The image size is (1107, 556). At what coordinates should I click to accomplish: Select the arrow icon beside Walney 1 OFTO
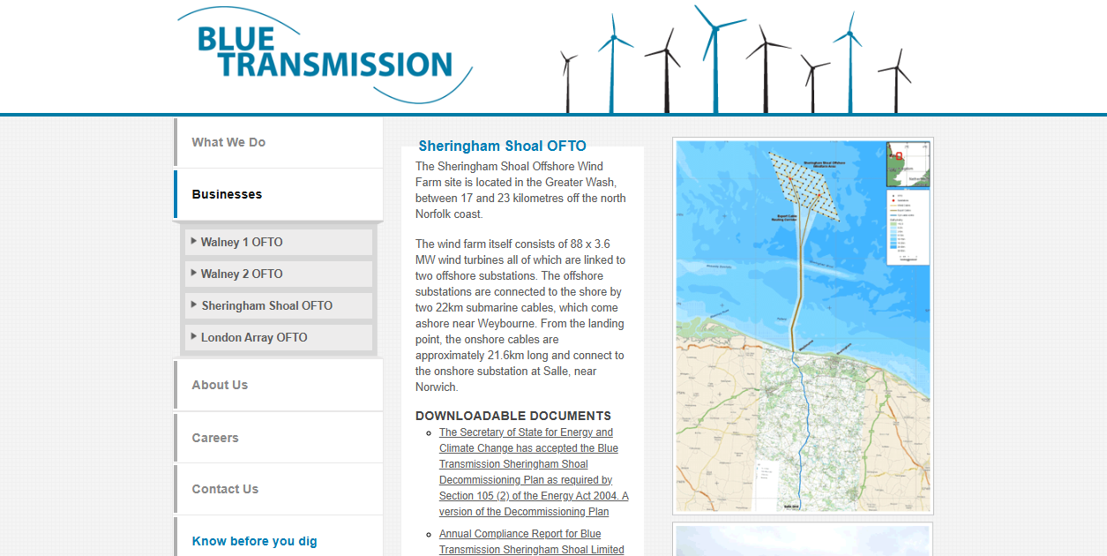coord(192,241)
